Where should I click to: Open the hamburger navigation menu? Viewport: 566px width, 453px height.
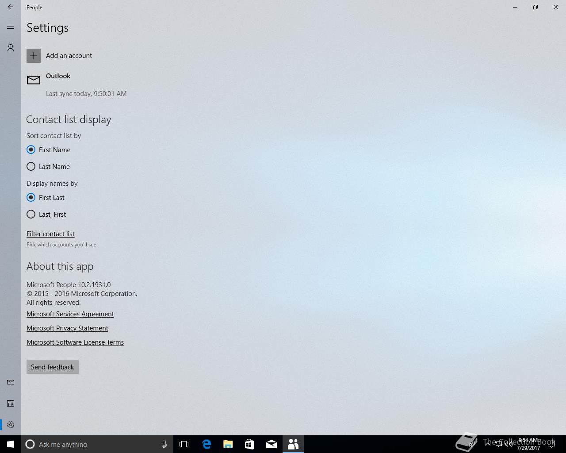tap(11, 27)
